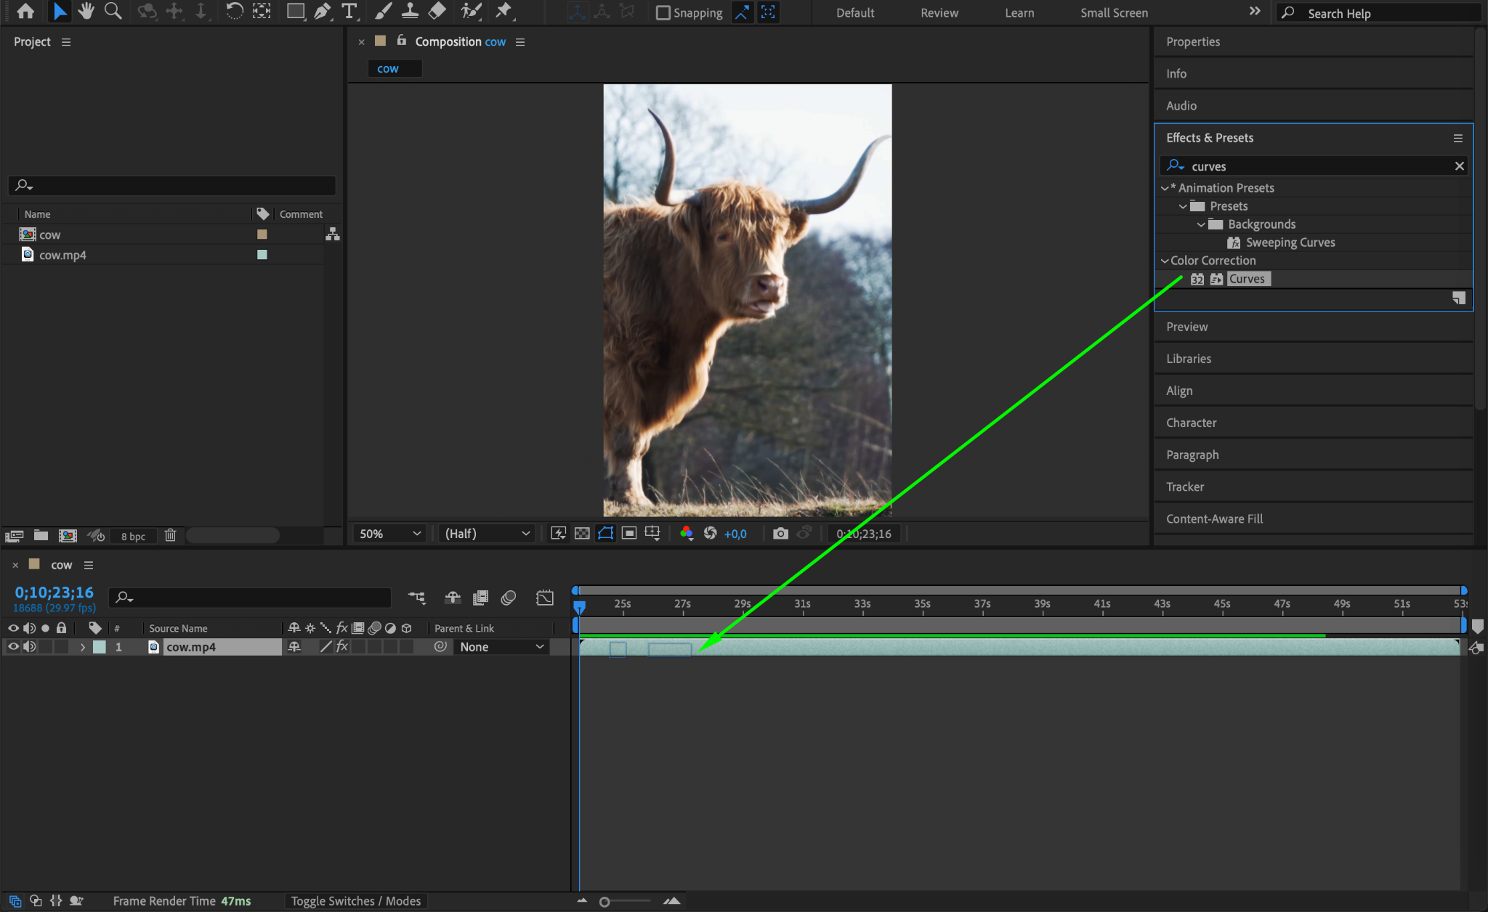Select the Rectangle shape tool
The image size is (1488, 912).
295,11
